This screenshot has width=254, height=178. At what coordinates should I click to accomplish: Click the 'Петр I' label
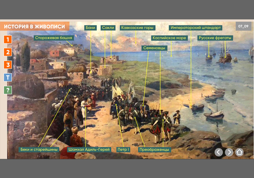tap(123, 149)
